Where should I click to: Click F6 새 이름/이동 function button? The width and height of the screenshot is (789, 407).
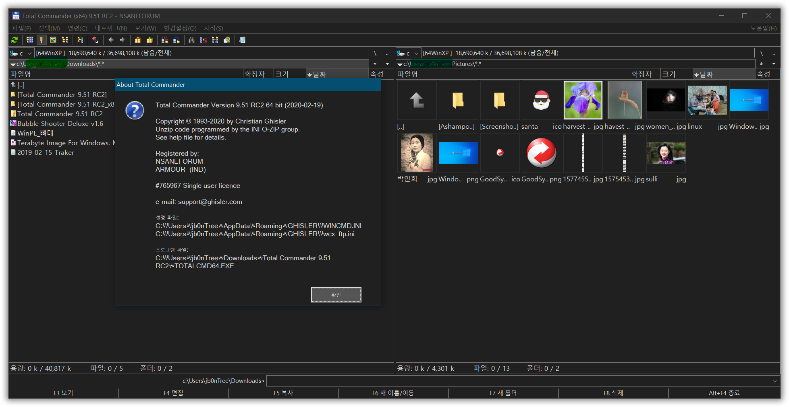(x=393, y=393)
